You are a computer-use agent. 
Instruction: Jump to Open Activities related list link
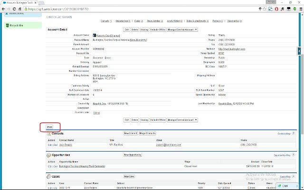(x=155, y=21)
